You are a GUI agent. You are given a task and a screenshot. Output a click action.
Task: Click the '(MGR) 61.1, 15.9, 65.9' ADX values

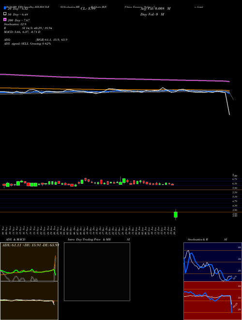tap(51, 40)
